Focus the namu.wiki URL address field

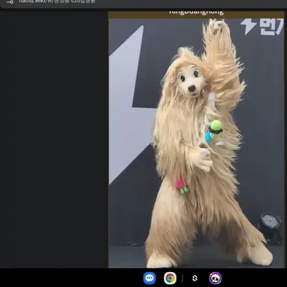pos(58,1)
